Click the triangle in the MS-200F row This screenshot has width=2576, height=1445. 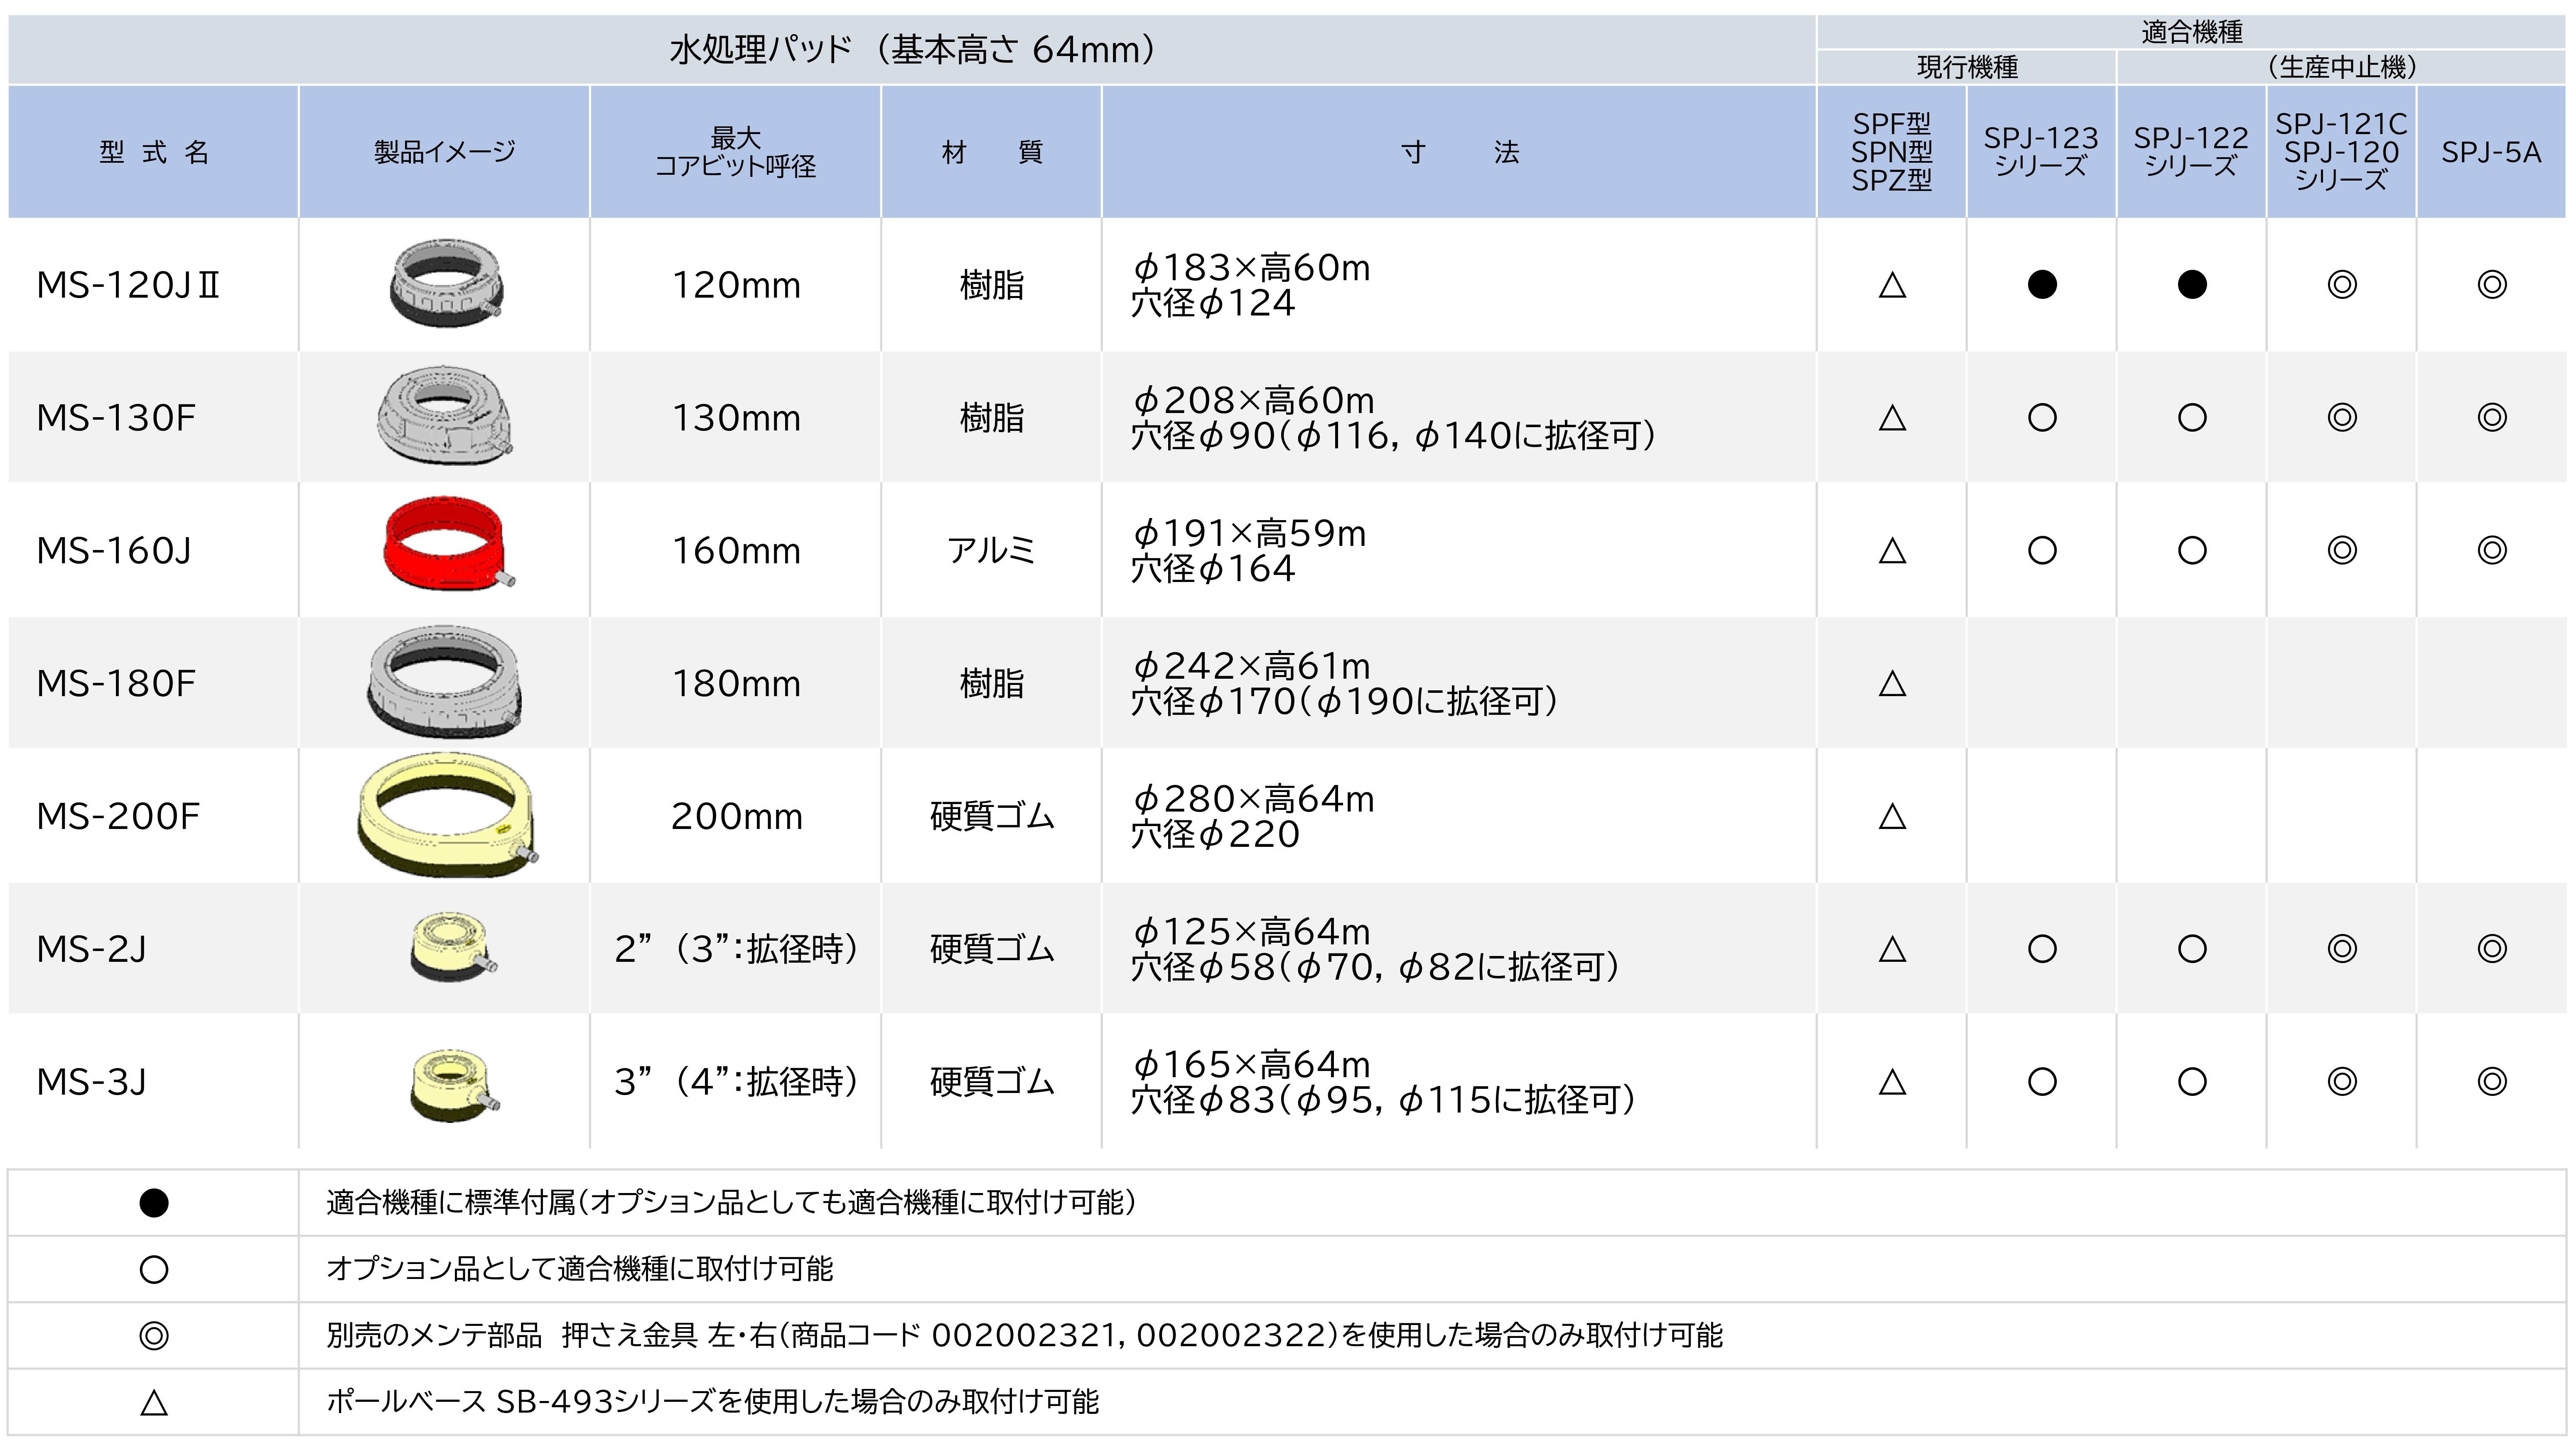click(1892, 817)
